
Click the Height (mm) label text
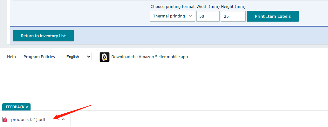(x=233, y=7)
